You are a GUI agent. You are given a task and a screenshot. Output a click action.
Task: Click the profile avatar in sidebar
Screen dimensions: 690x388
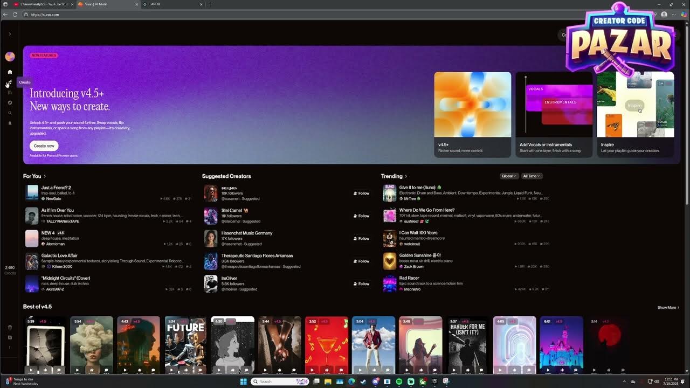click(x=10, y=56)
